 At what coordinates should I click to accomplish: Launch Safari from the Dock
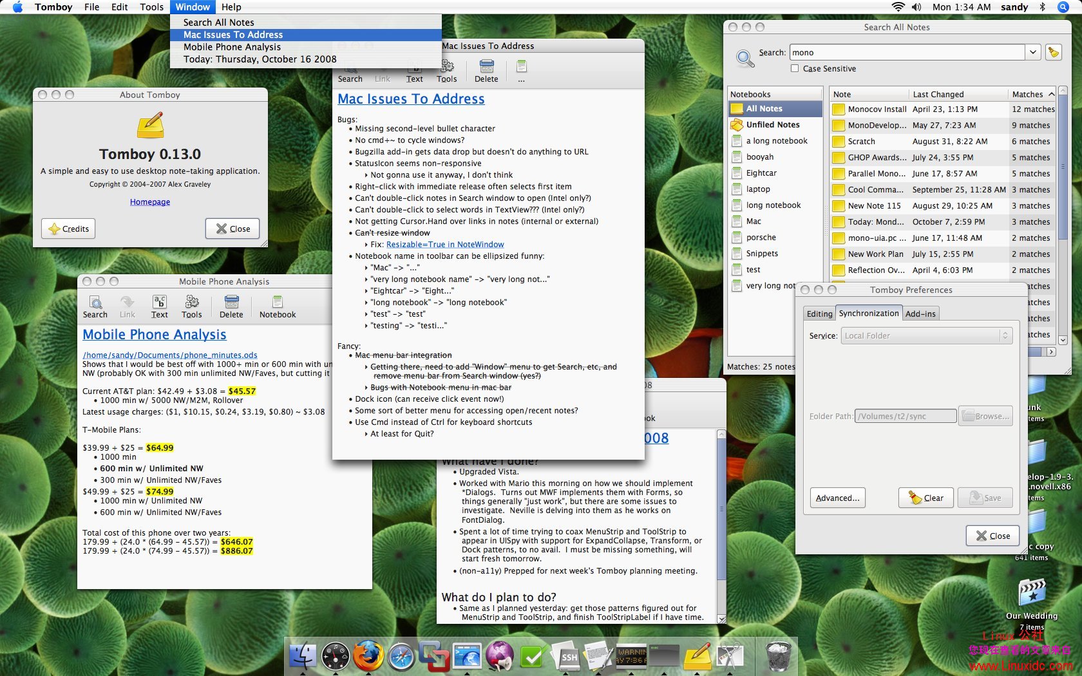coord(401,657)
